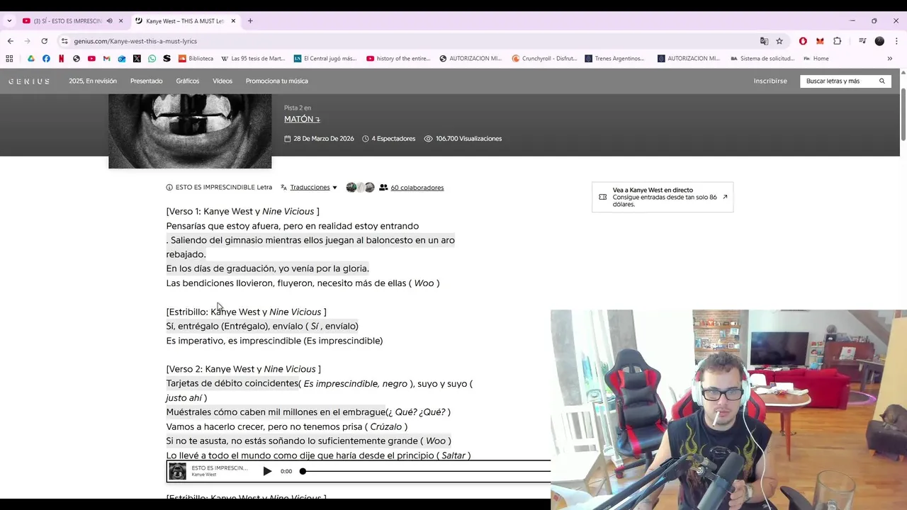907x510 pixels.
Task: Open the Sistema de solicitud... bookmark
Action: point(763,59)
